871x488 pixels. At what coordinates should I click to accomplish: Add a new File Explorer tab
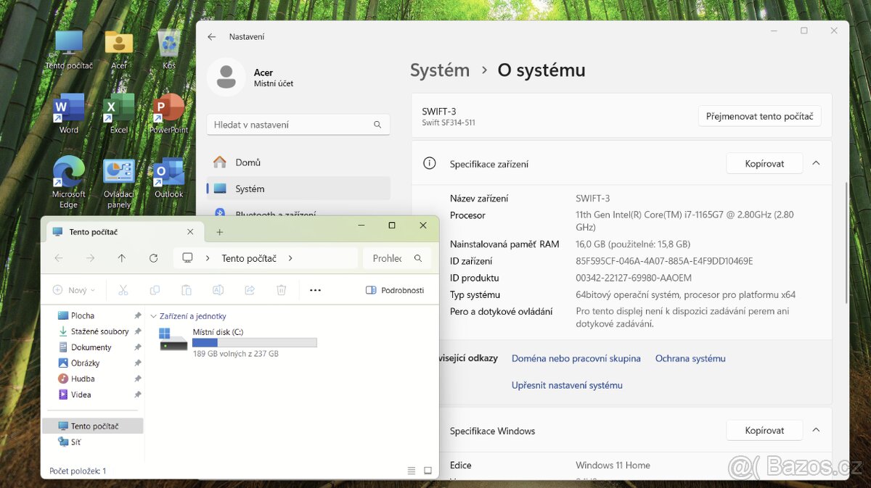click(220, 232)
